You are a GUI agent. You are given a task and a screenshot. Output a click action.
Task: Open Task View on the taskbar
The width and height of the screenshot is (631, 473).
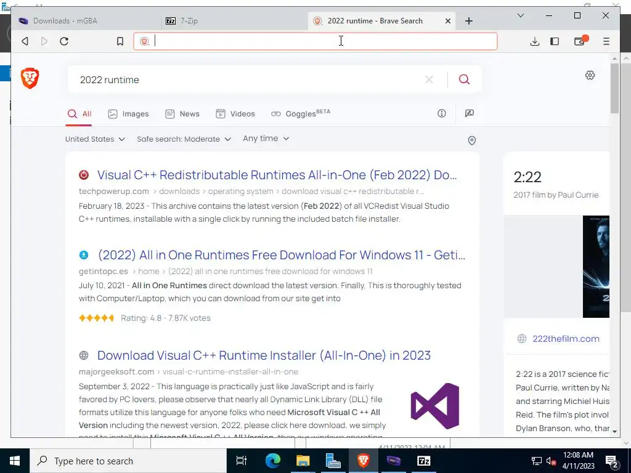click(242, 461)
